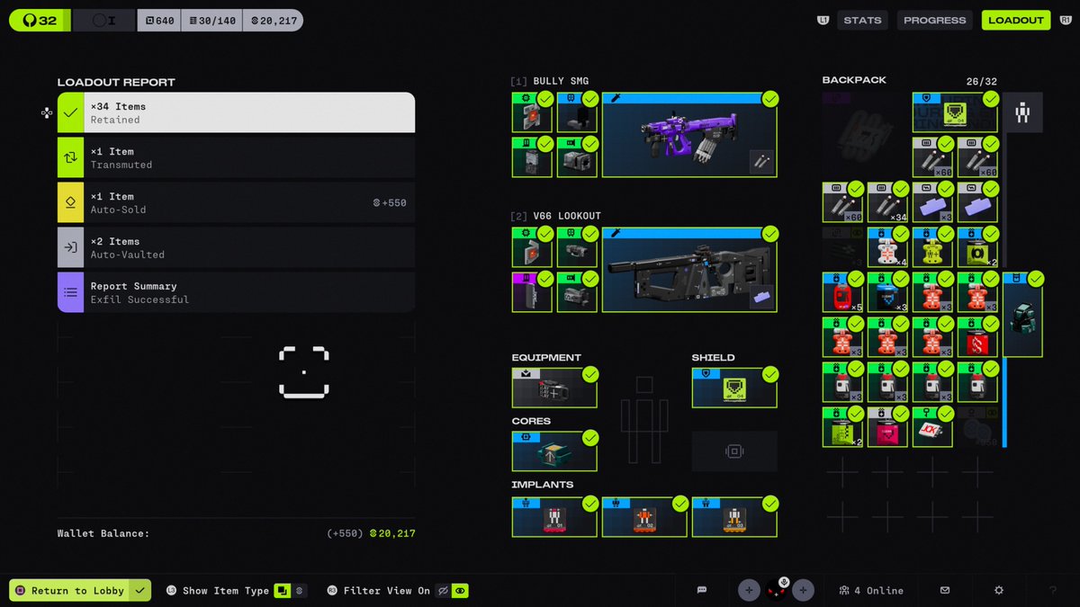
Task: Select the blue canister with ×3
Action: (x=887, y=292)
